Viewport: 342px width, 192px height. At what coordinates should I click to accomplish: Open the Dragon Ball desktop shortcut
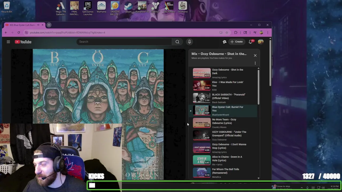click(115, 9)
